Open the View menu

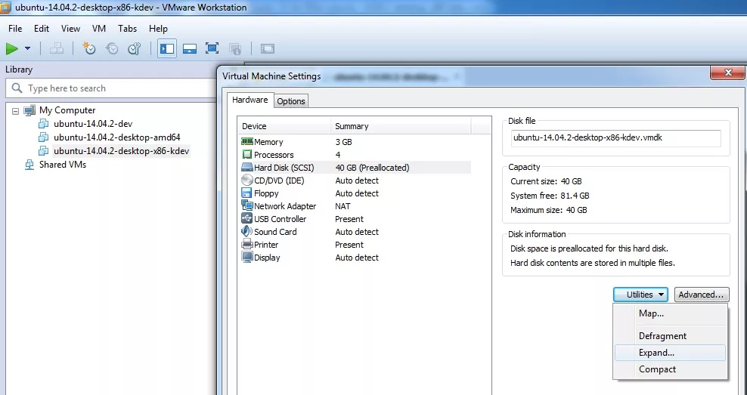point(70,29)
